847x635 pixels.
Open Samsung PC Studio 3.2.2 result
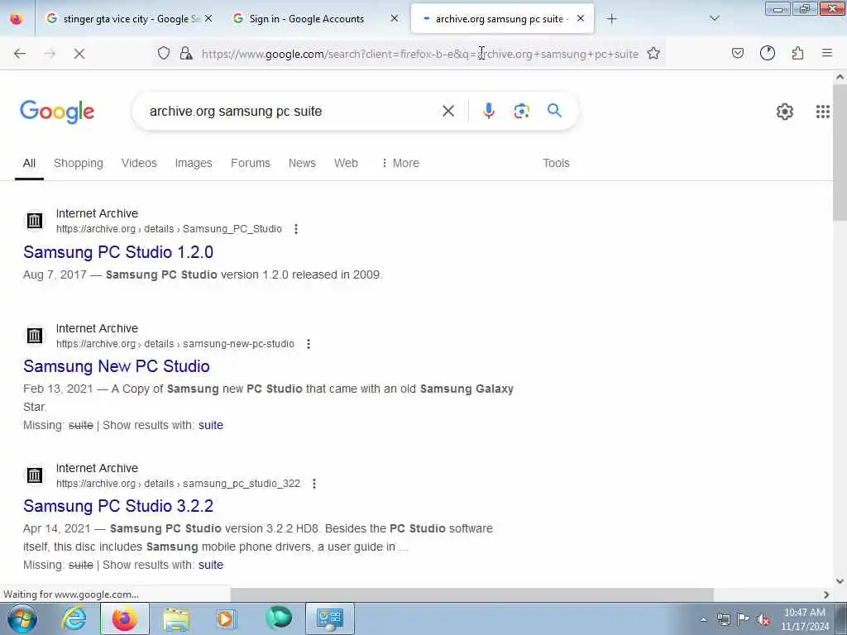118,506
